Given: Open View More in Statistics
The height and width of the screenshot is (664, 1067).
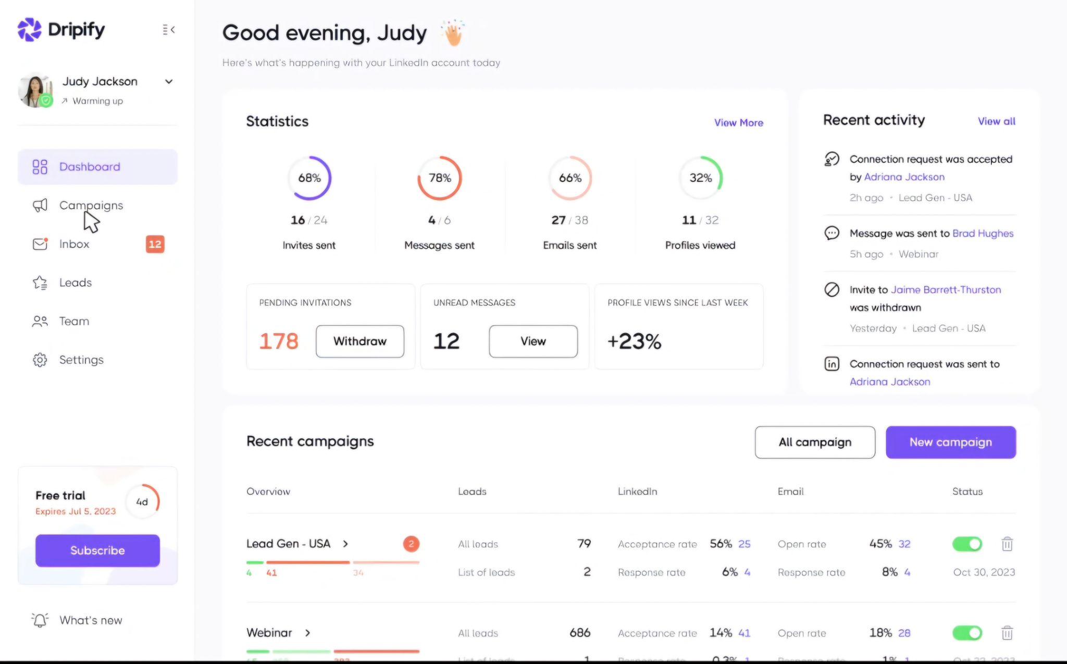Looking at the screenshot, I should click(739, 122).
